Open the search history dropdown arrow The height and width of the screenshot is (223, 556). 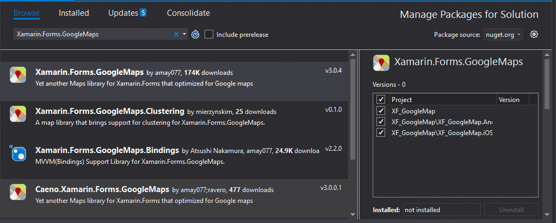(x=184, y=34)
